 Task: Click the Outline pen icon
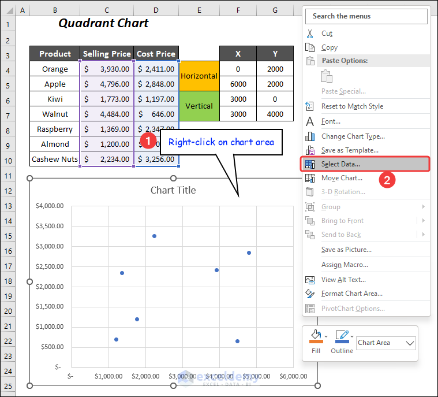342,336
